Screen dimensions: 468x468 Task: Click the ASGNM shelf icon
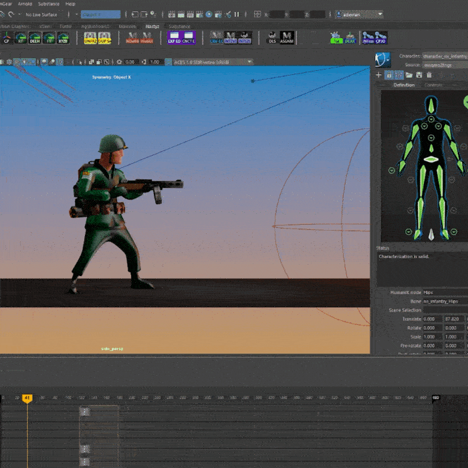click(287, 38)
